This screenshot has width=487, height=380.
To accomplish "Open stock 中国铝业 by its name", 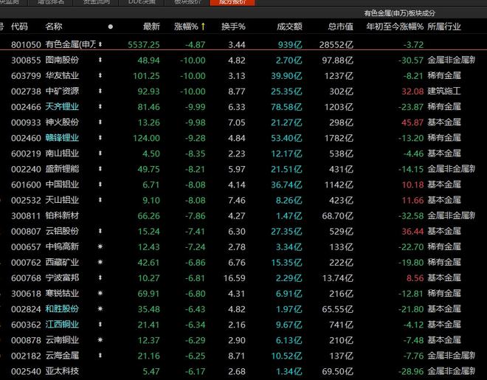I will 62,184.
